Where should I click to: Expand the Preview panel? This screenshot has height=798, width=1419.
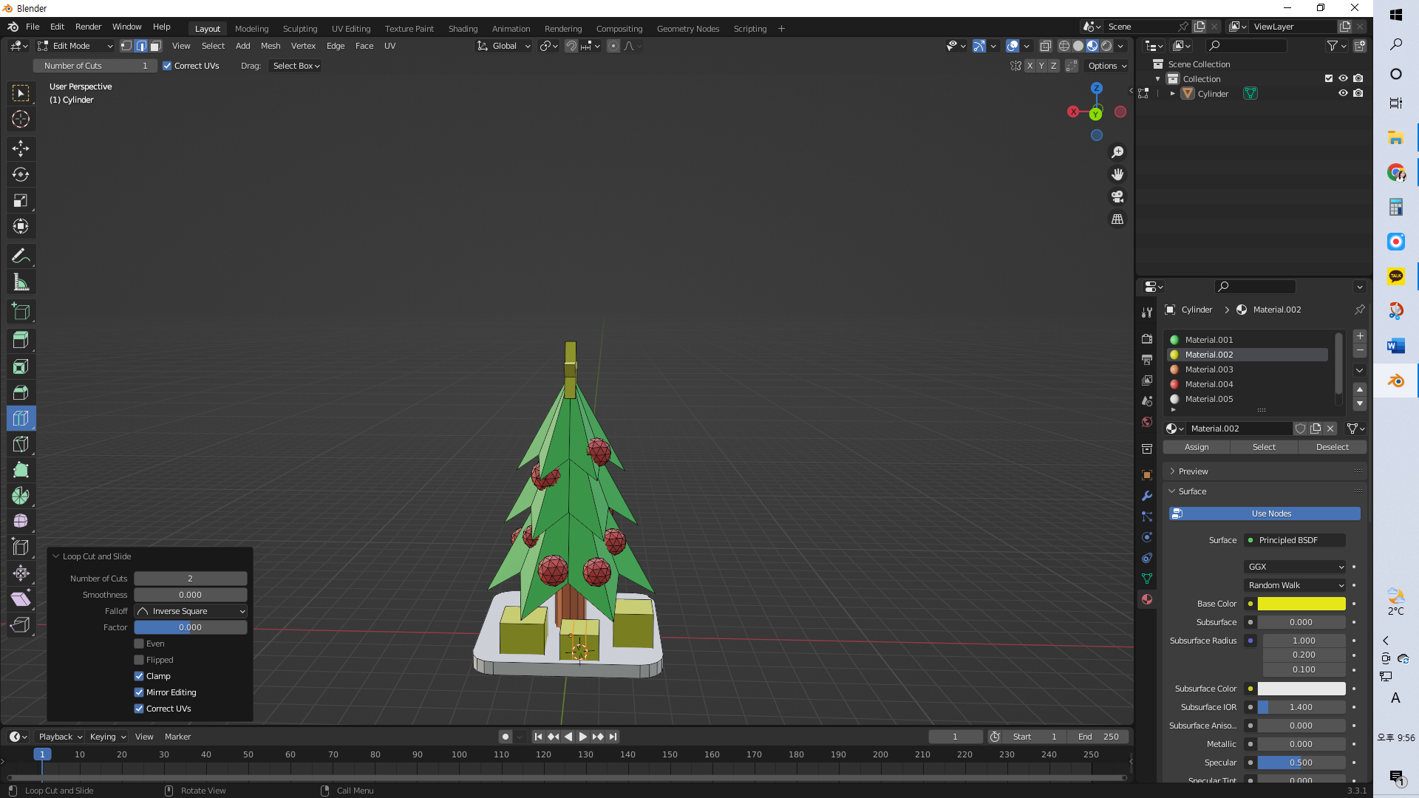click(x=1193, y=471)
